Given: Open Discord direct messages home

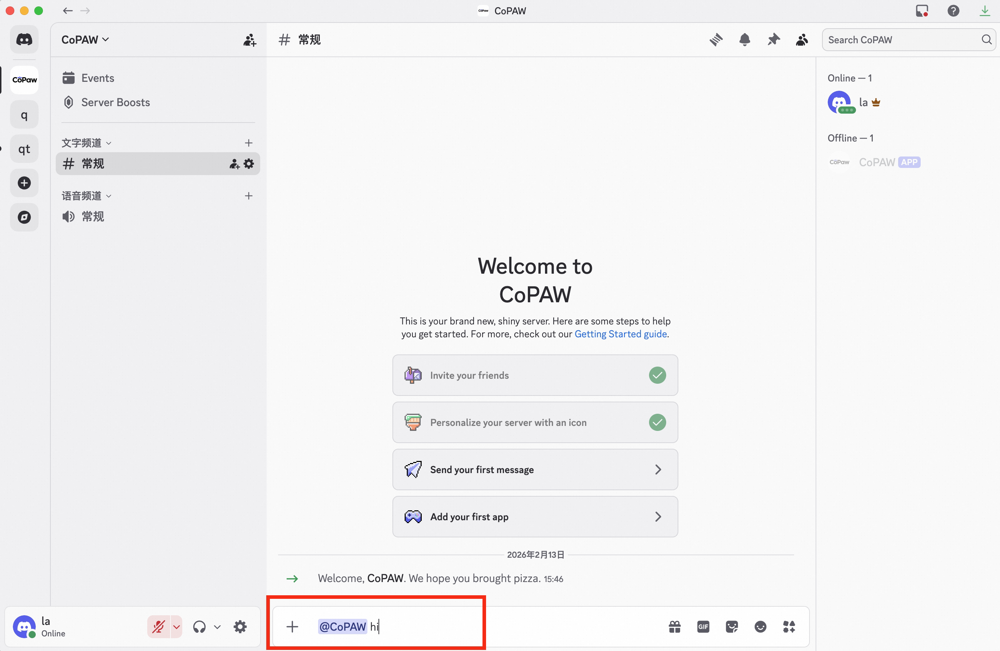Looking at the screenshot, I should [24, 40].
